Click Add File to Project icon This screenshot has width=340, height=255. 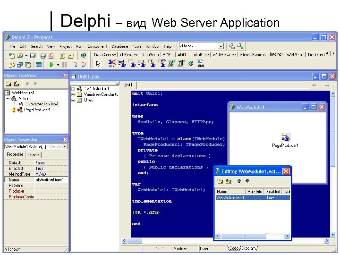coord(62,56)
